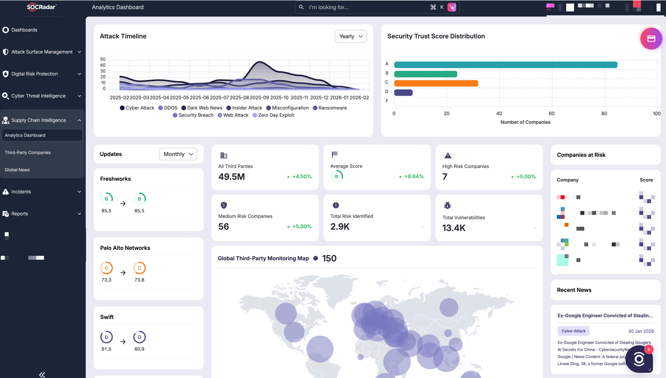The height and width of the screenshot is (378, 666).
Task: Click the Cyber Threat Intelligence icon
Action: (6, 96)
